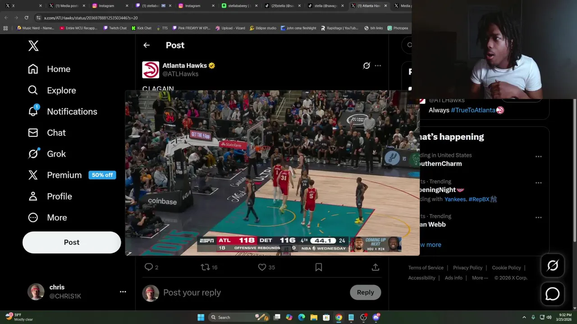This screenshot has height=324, width=577.
Task: Click the Grok icon on Hawks post
Action: pos(366,66)
